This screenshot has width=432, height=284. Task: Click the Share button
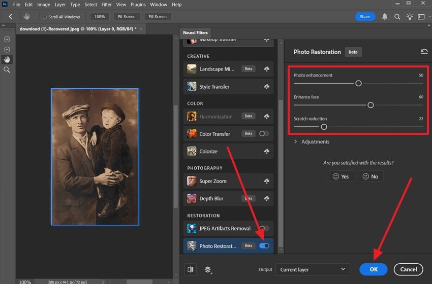(x=365, y=17)
